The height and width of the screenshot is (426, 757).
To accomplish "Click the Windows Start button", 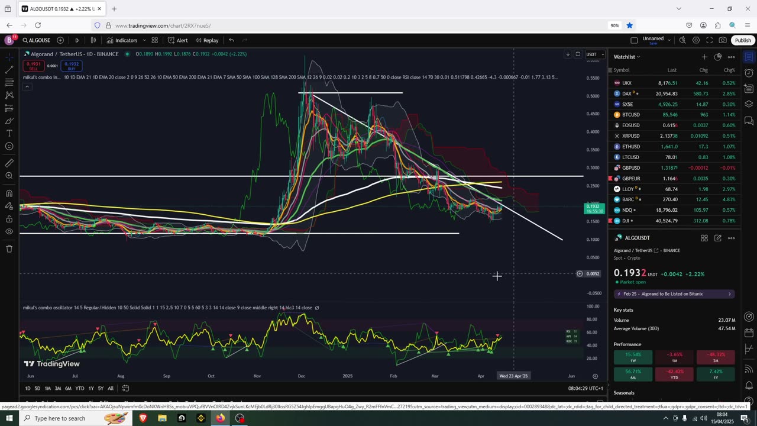I will [8, 418].
